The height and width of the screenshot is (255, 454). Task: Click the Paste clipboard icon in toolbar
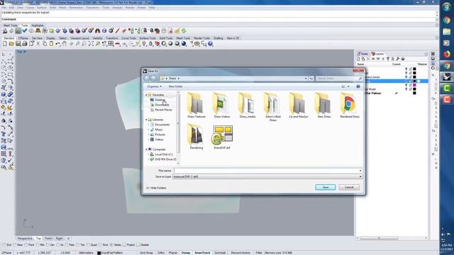51,44
